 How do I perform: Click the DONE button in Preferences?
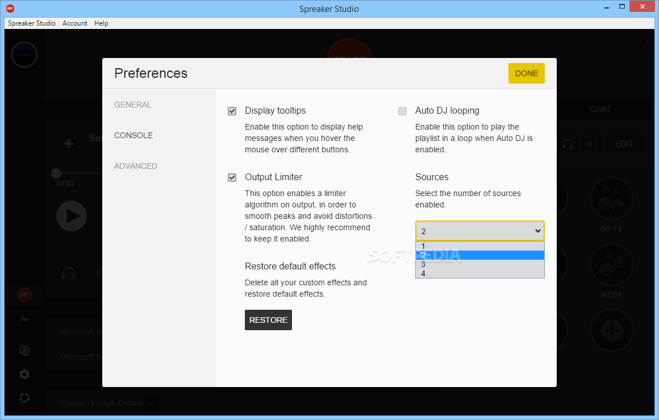pos(526,73)
